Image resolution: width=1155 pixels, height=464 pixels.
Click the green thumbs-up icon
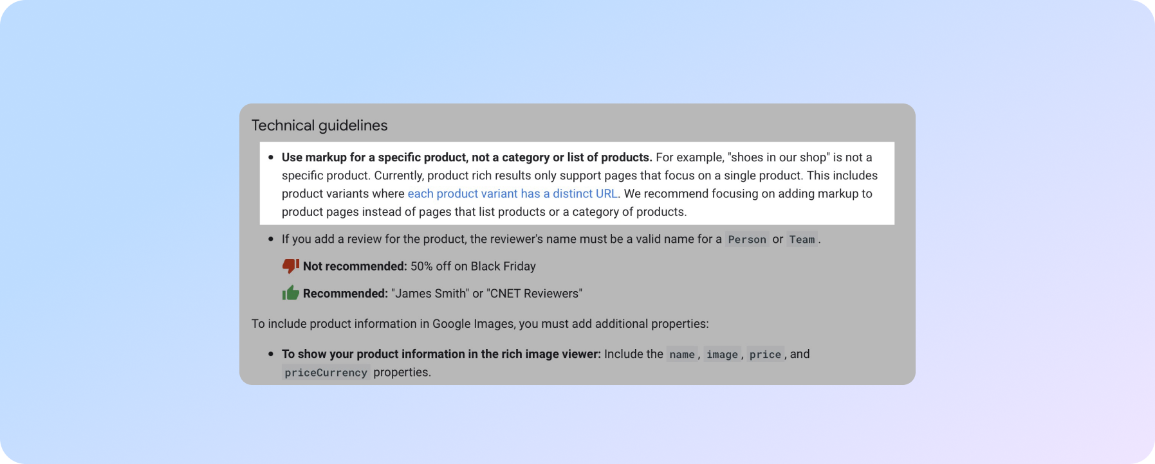pos(290,293)
